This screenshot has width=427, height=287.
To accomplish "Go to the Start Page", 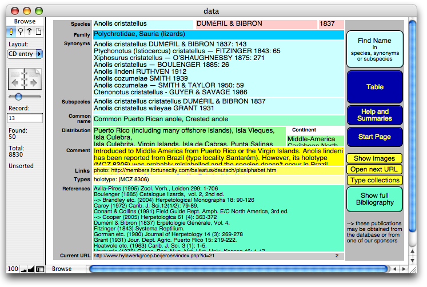I will pyautogui.click(x=375, y=137).
